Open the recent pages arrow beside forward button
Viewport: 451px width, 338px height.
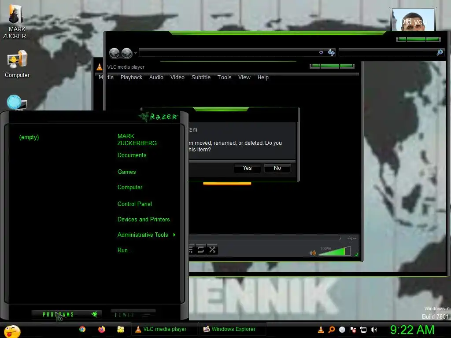click(136, 53)
